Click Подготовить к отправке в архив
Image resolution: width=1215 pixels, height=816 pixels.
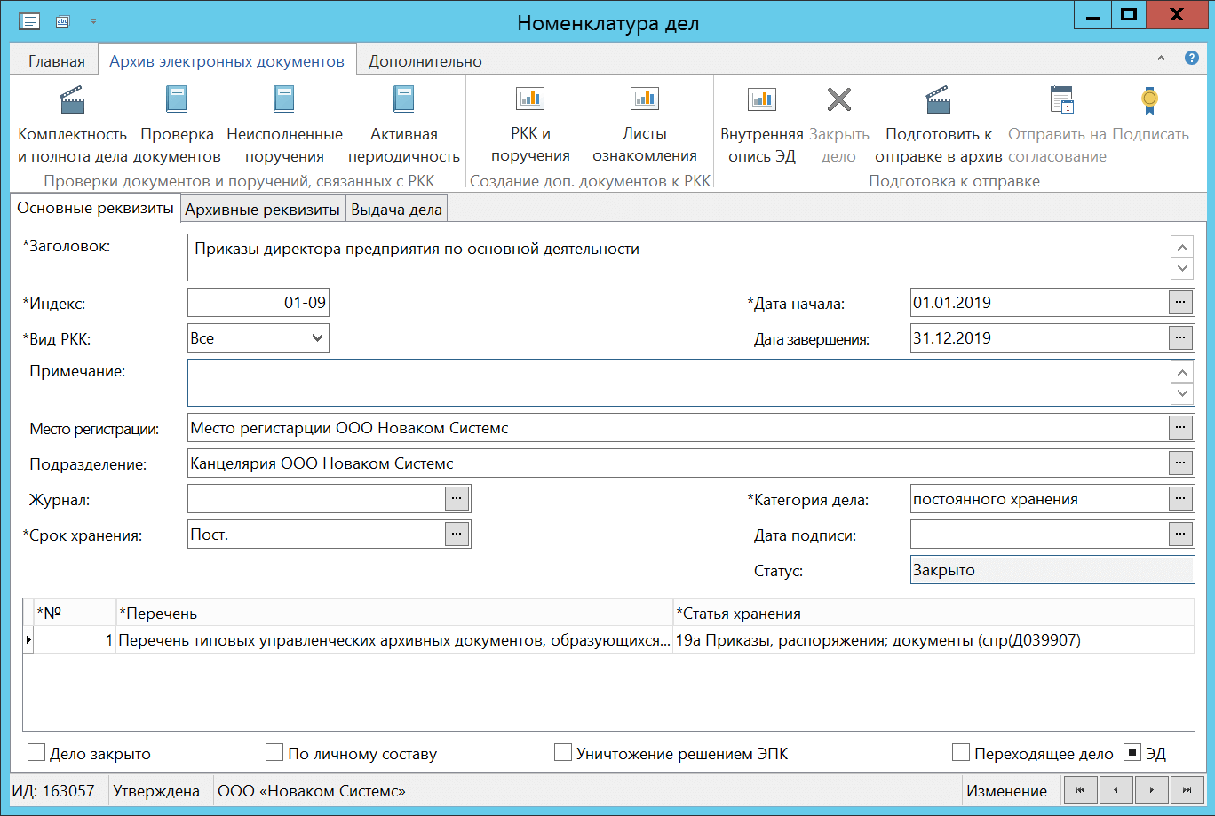point(939,125)
